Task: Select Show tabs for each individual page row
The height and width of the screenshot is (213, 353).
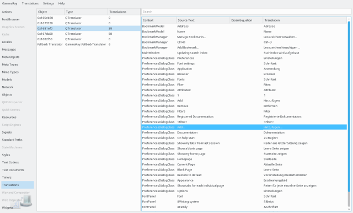Action: point(244,186)
